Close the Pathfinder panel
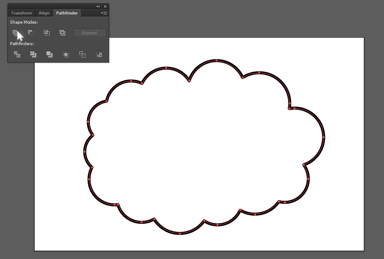Image resolution: width=384 pixels, height=259 pixels. pos(105,7)
